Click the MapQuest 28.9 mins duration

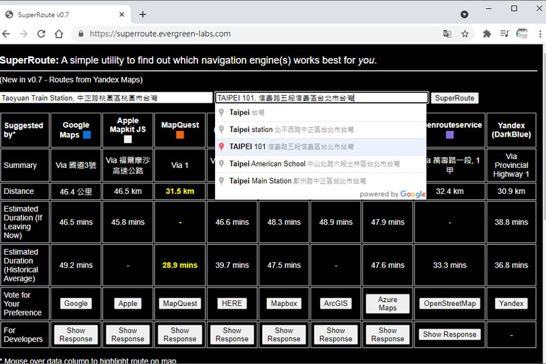click(x=180, y=265)
